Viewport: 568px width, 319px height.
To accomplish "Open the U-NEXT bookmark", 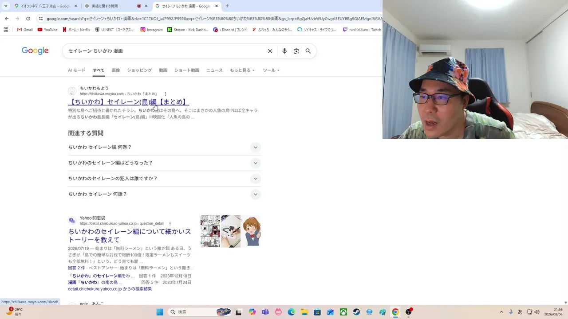I will [114, 30].
